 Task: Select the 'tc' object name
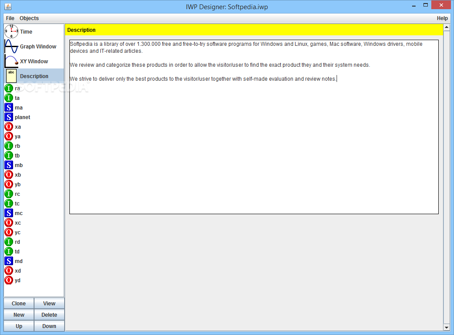(17, 204)
